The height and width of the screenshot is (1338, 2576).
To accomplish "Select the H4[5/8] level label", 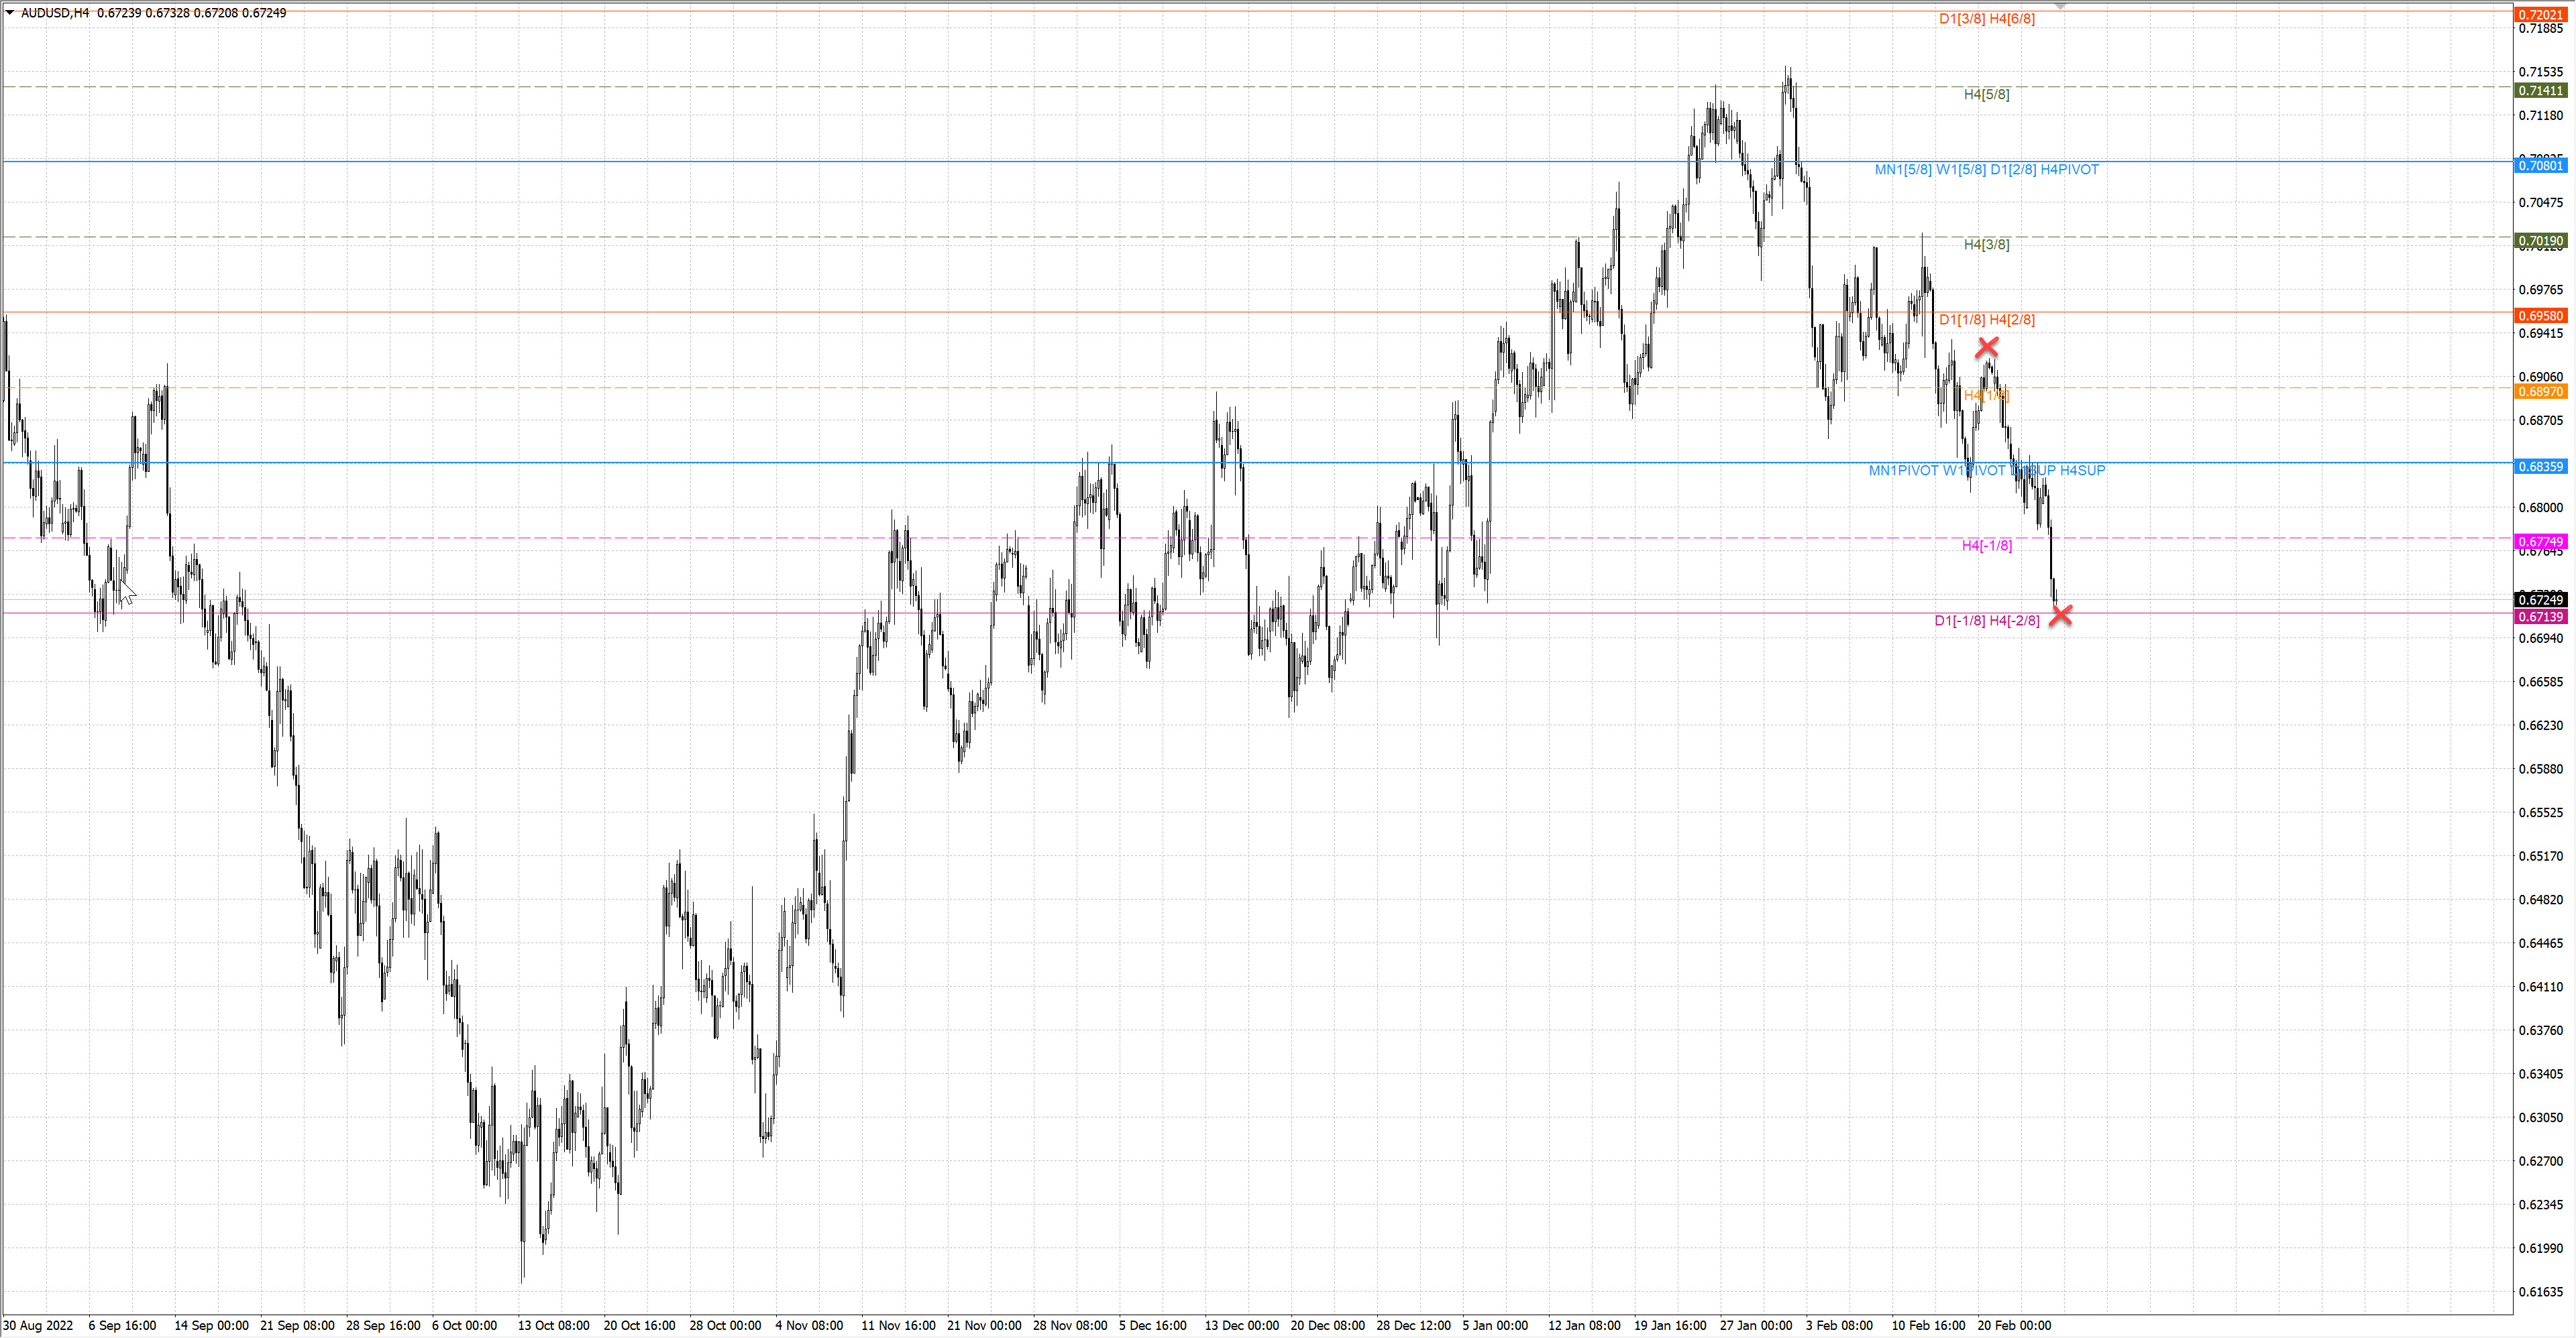I will click(1986, 94).
